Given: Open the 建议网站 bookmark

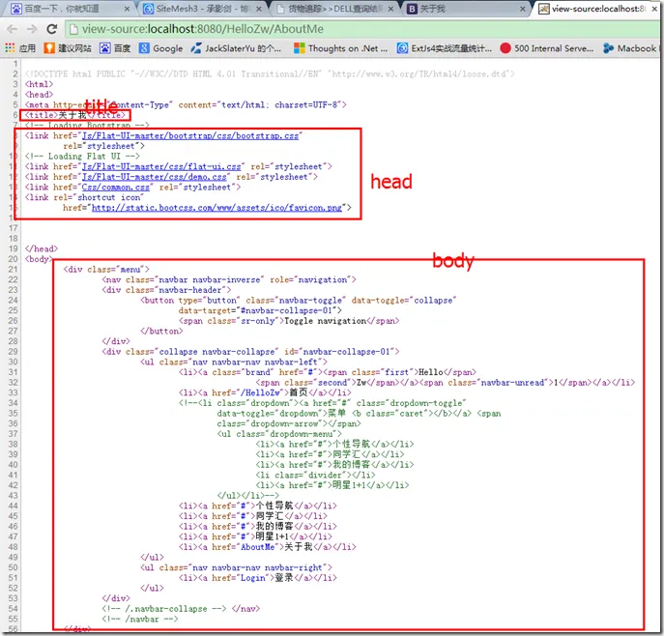Looking at the screenshot, I should pos(66,48).
